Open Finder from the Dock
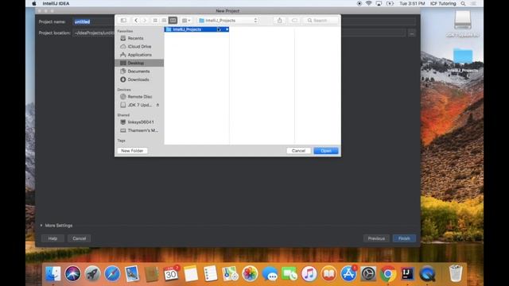The width and height of the screenshot is (509, 286). 53,273
